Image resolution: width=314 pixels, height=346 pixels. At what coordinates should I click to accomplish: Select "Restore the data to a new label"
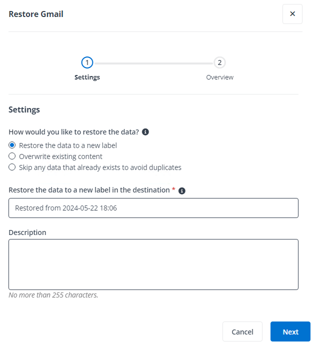12,145
